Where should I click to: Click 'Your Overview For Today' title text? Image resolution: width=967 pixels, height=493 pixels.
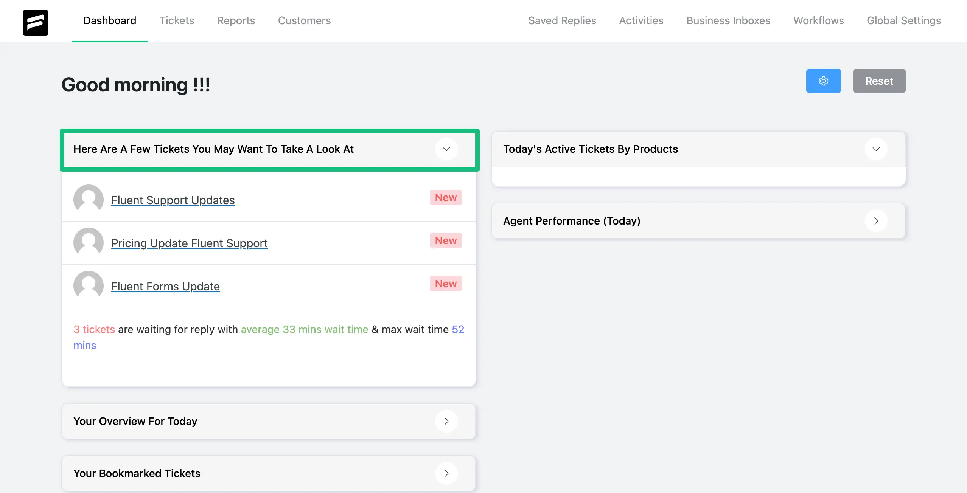pyautogui.click(x=135, y=421)
